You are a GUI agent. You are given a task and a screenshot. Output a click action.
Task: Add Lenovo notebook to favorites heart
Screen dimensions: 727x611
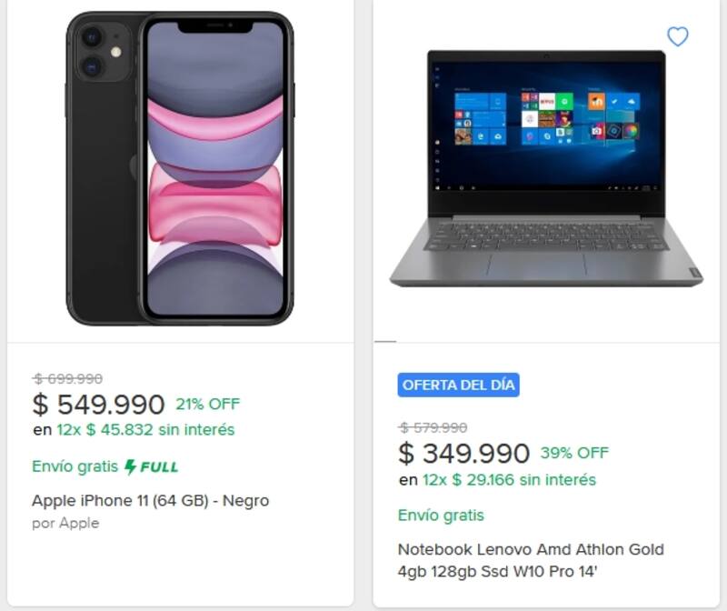677,36
